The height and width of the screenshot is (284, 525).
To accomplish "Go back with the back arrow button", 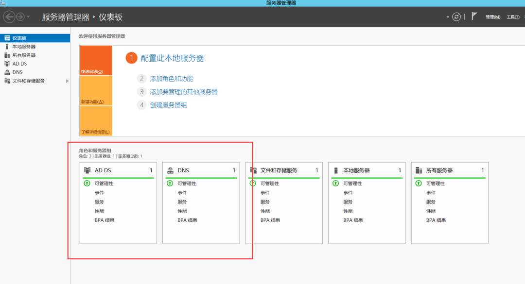I will click(9, 17).
